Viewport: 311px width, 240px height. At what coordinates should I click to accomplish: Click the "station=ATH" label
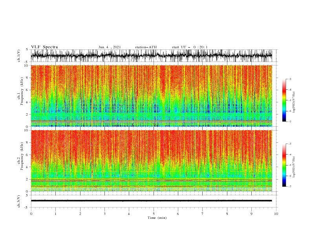tap(146, 47)
